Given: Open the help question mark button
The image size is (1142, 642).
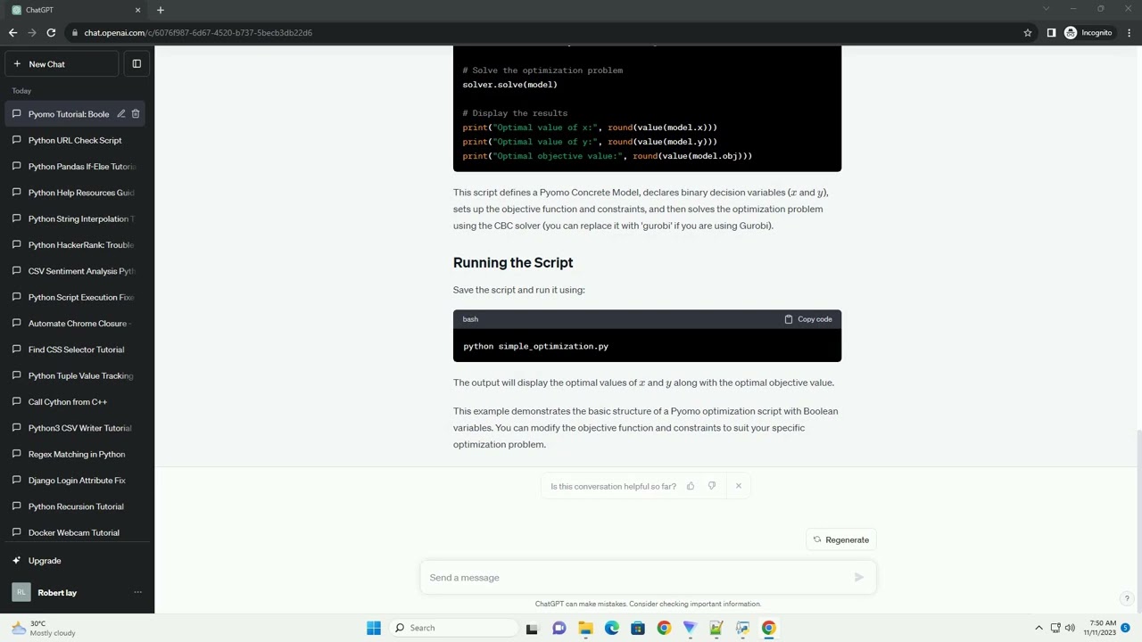Looking at the screenshot, I should 1127,598.
